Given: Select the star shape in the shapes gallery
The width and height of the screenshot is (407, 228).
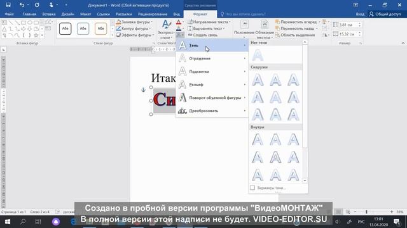Looking at the screenshot, I should pos(36,35).
